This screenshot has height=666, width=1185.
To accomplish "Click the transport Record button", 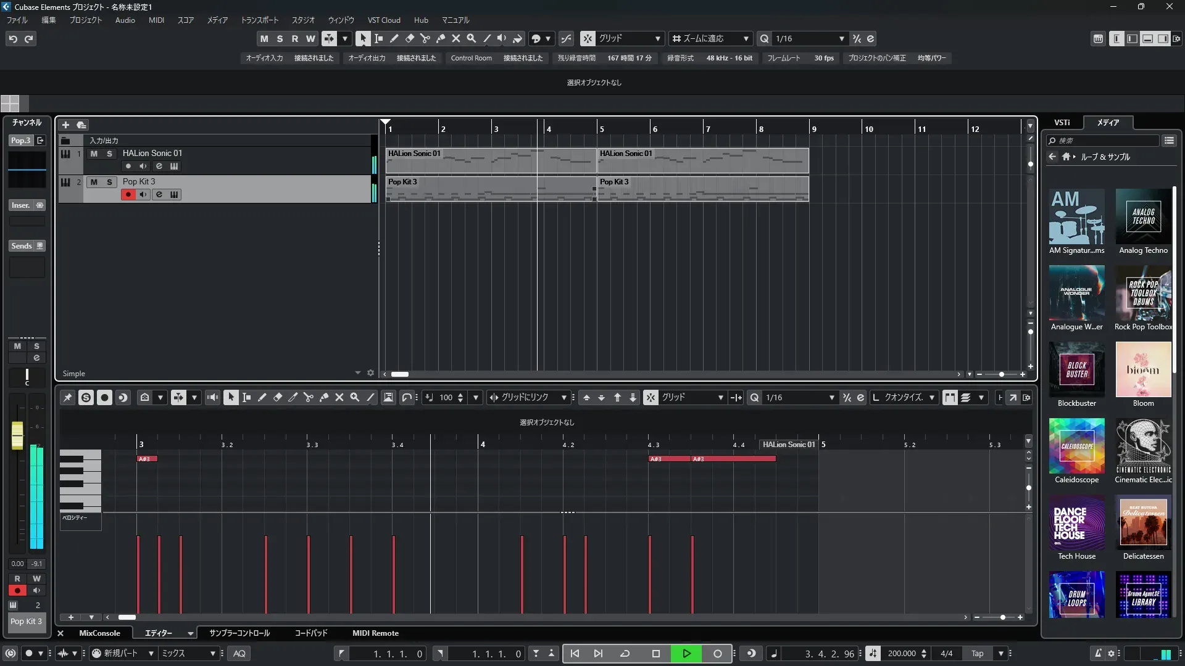I will 717,654.
